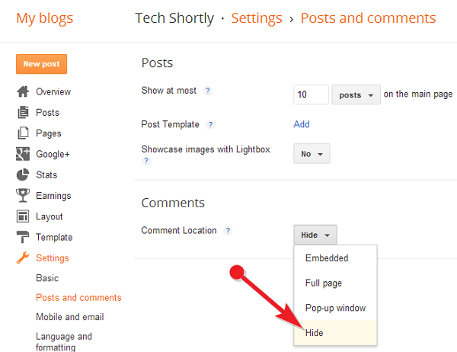This screenshot has width=457, height=352.
Task: Click the Settings wrench icon
Action: (23, 258)
